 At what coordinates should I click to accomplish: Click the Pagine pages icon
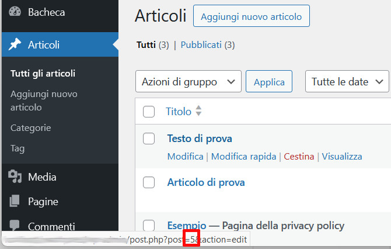15,201
